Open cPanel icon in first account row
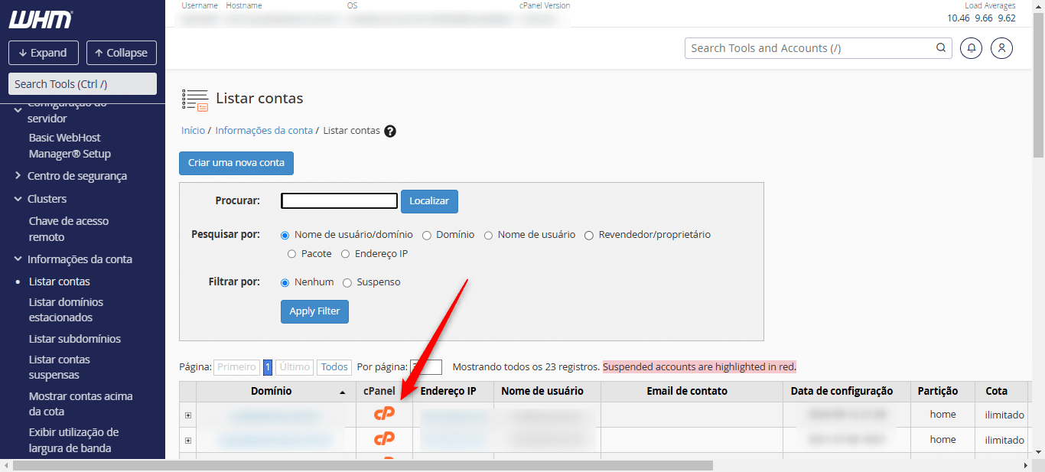Image resolution: width=1045 pixels, height=472 pixels. (384, 414)
